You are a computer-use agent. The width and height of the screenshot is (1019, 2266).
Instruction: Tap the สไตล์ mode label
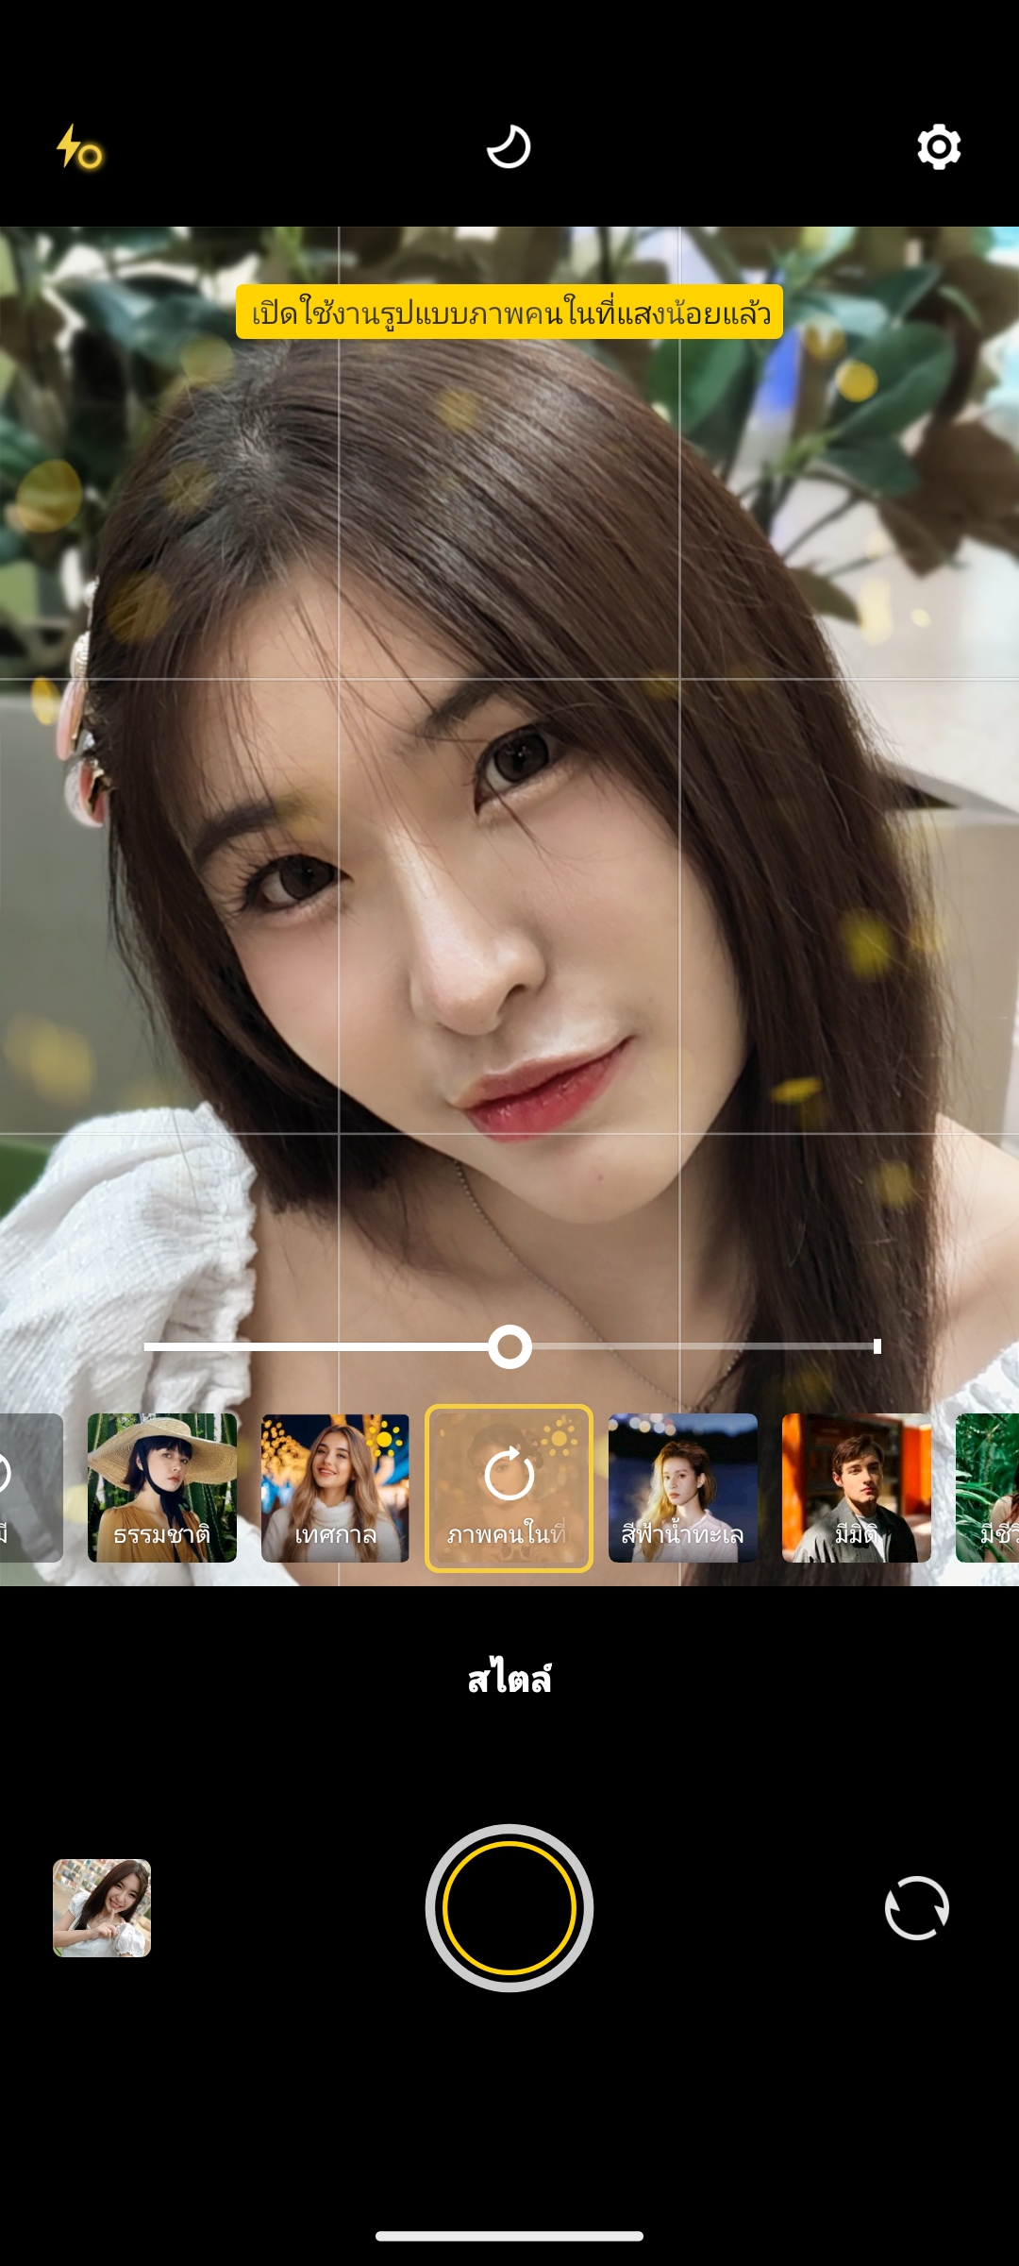509,1679
